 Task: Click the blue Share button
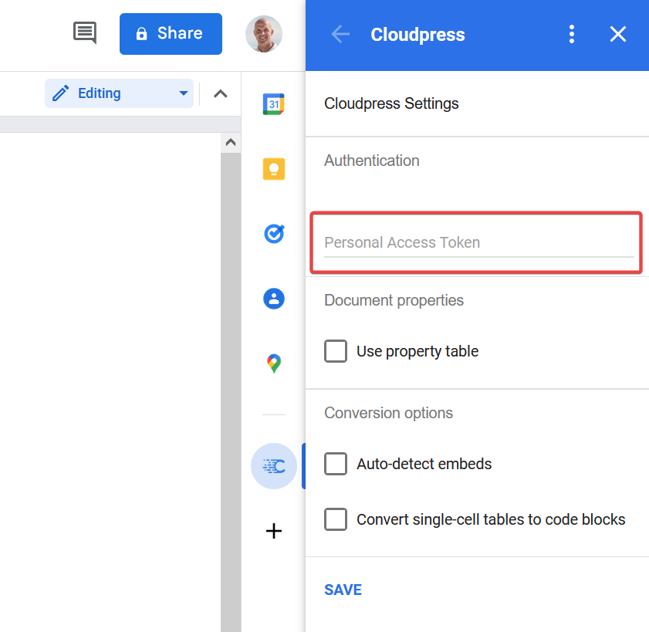(x=171, y=33)
